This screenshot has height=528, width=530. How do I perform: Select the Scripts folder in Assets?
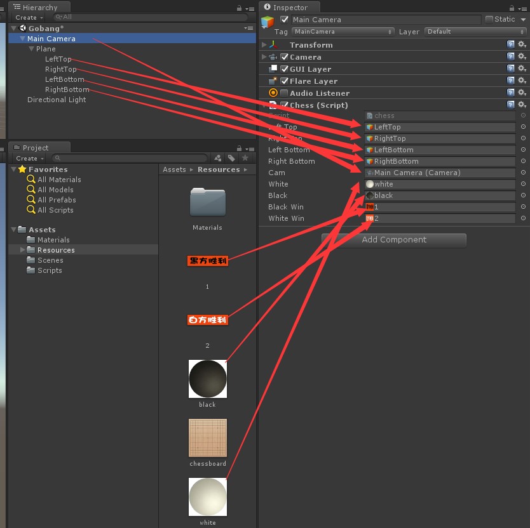point(44,270)
